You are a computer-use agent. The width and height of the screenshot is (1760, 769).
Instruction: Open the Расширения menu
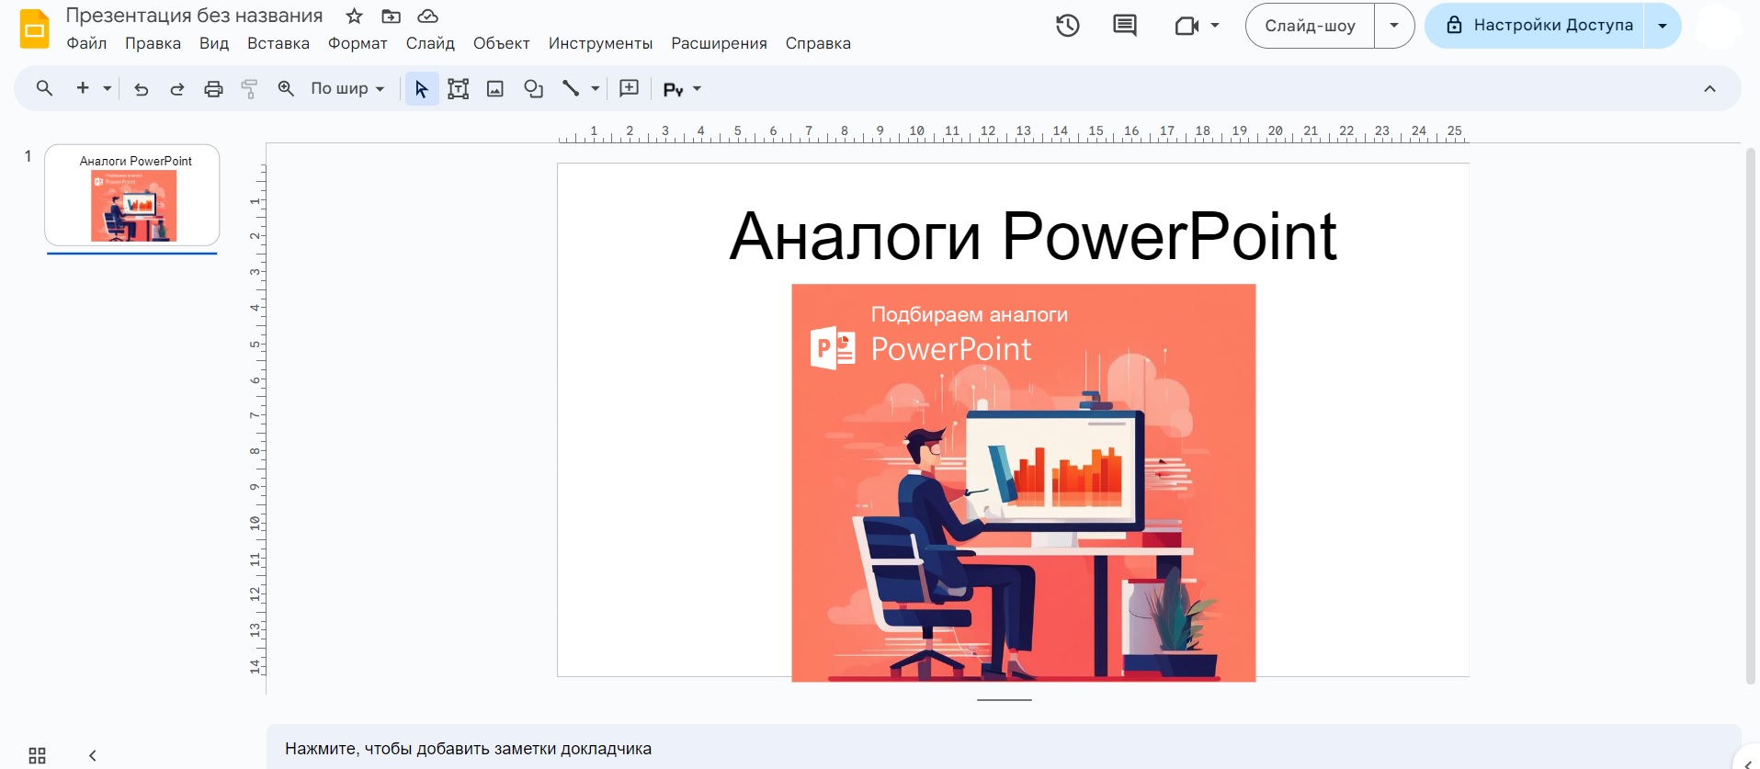[719, 43]
